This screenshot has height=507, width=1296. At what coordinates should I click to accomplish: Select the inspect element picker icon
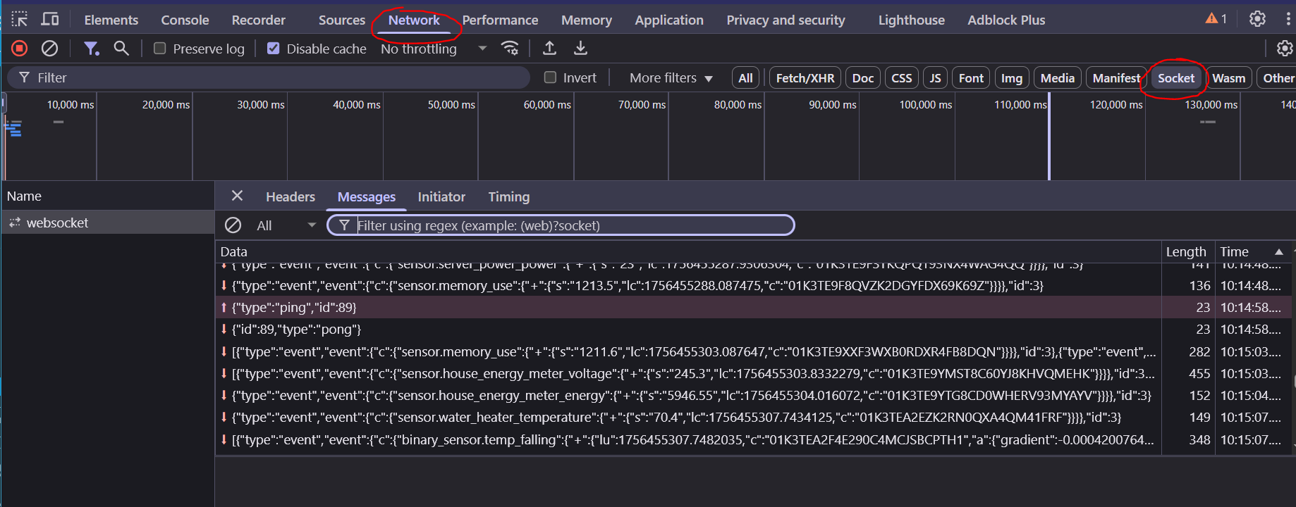20,19
